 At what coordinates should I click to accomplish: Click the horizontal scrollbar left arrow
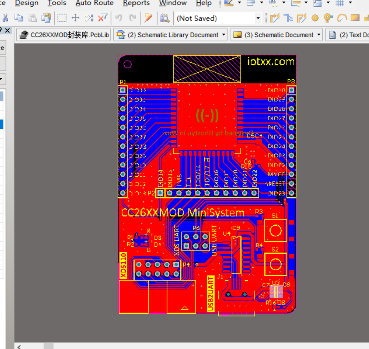click(19, 347)
